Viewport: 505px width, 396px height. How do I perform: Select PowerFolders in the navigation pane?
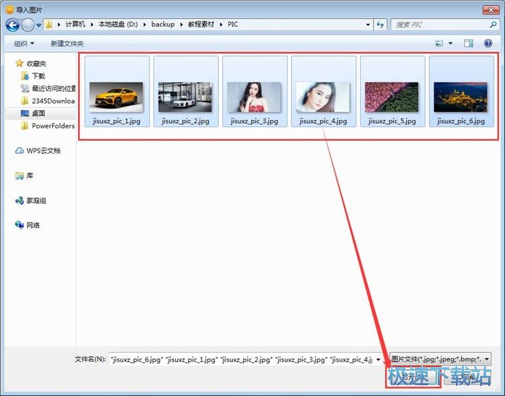53,126
